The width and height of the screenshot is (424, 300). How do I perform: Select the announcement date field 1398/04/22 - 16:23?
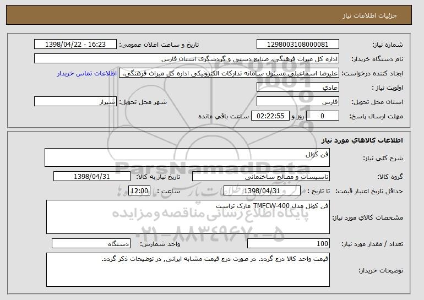[75, 45]
